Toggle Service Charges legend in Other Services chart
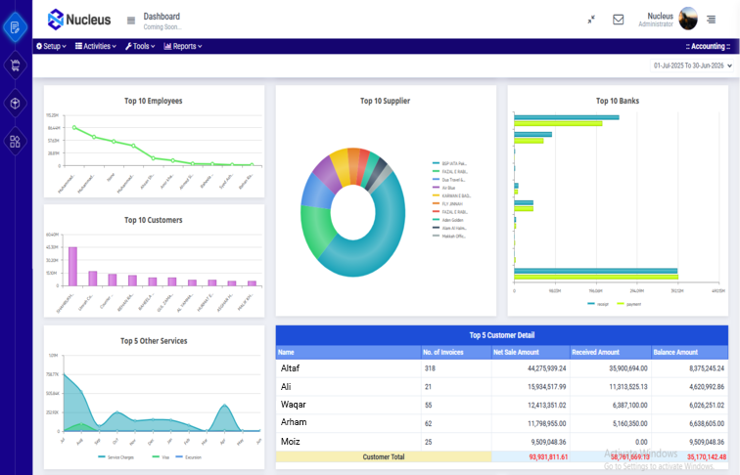The width and height of the screenshot is (740, 475). pos(116,457)
